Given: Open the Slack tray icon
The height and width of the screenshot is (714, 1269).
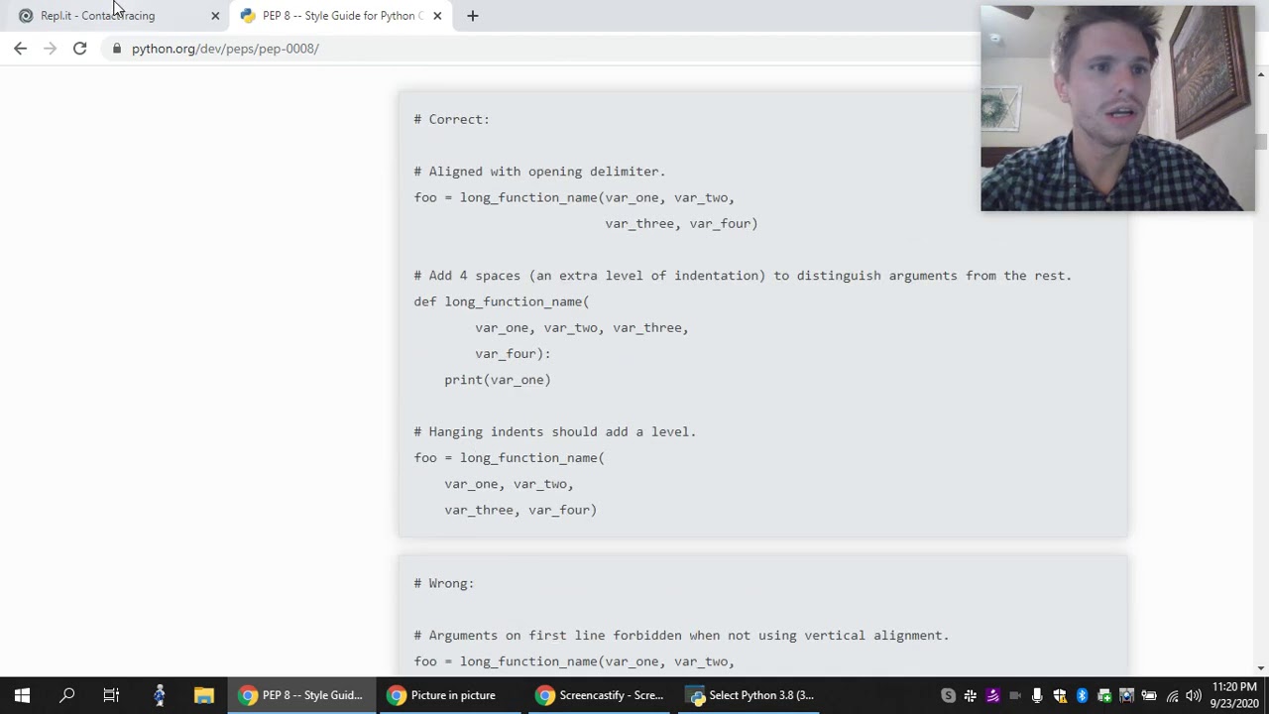Looking at the screenshot, I should click(x=971, y=695).
